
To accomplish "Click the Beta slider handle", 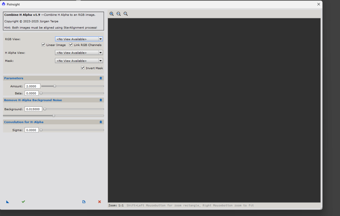I will 41,93.
